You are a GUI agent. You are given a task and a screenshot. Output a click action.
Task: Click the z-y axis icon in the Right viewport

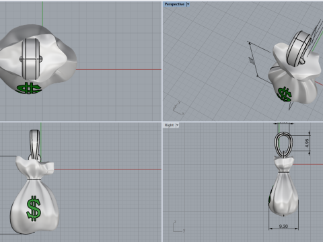click(x=179, y=227)
